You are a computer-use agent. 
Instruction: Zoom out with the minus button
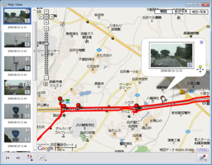[x=46, y=78]
